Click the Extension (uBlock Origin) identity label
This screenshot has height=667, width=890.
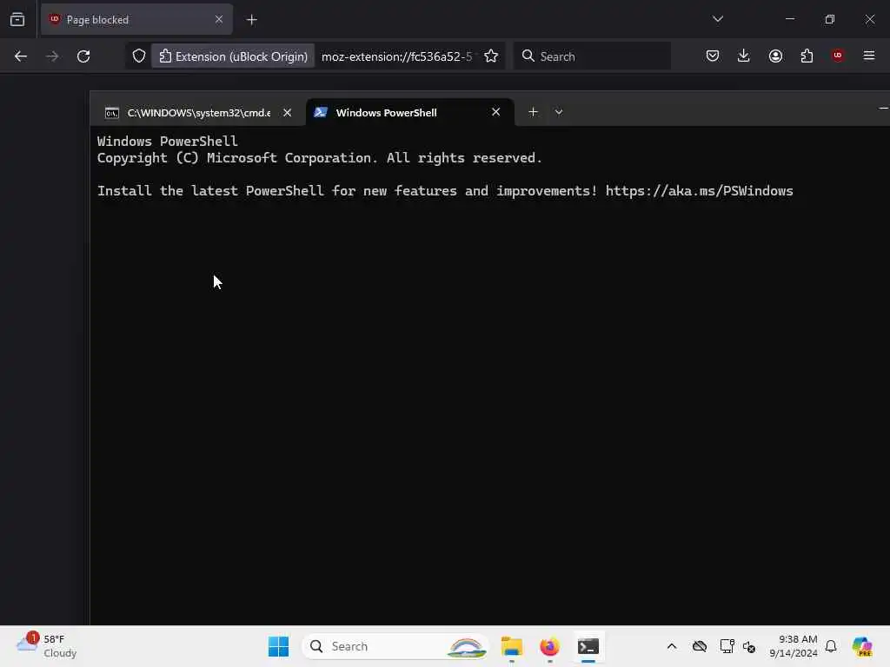233,56
